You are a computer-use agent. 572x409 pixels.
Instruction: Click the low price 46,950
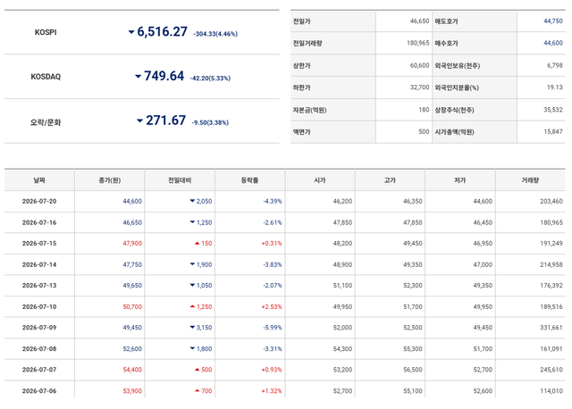pos(483,244)
